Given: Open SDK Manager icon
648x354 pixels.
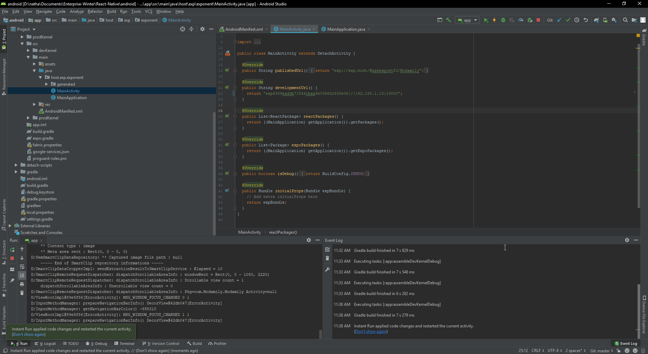Looking at the screenshot, I should click(x=614, y=20).
